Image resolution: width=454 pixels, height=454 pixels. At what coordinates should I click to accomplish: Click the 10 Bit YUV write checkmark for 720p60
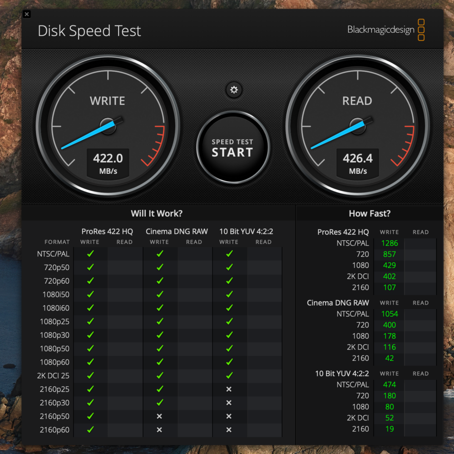click(x=229, y=281)
